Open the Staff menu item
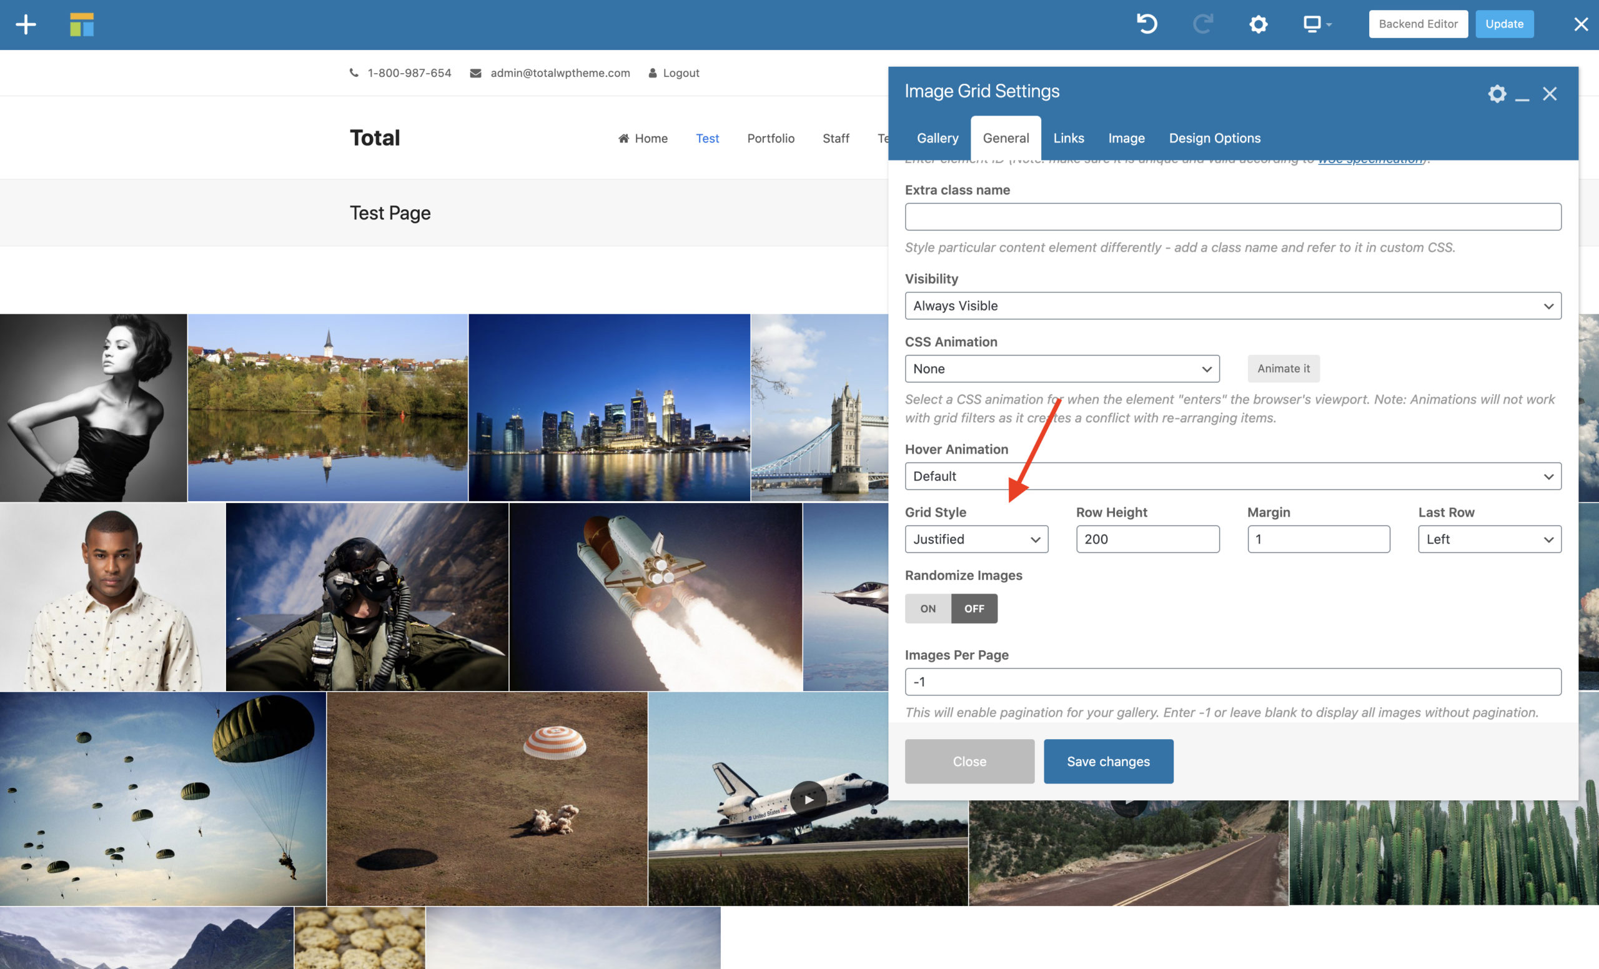The image size is (1599, 969). 836,138
